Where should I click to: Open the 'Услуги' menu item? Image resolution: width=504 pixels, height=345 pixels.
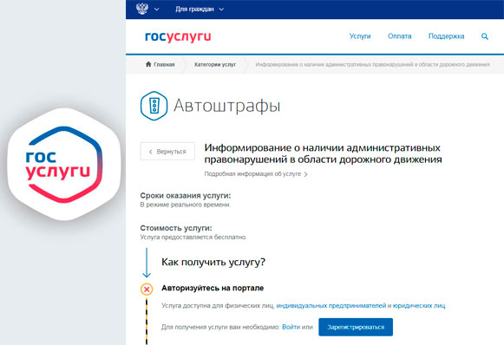tap(360, 36)
